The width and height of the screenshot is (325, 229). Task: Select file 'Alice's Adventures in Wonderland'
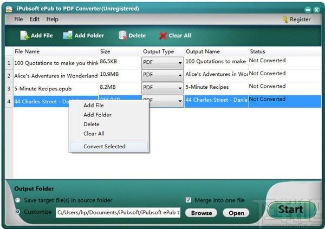coord(56,76)
